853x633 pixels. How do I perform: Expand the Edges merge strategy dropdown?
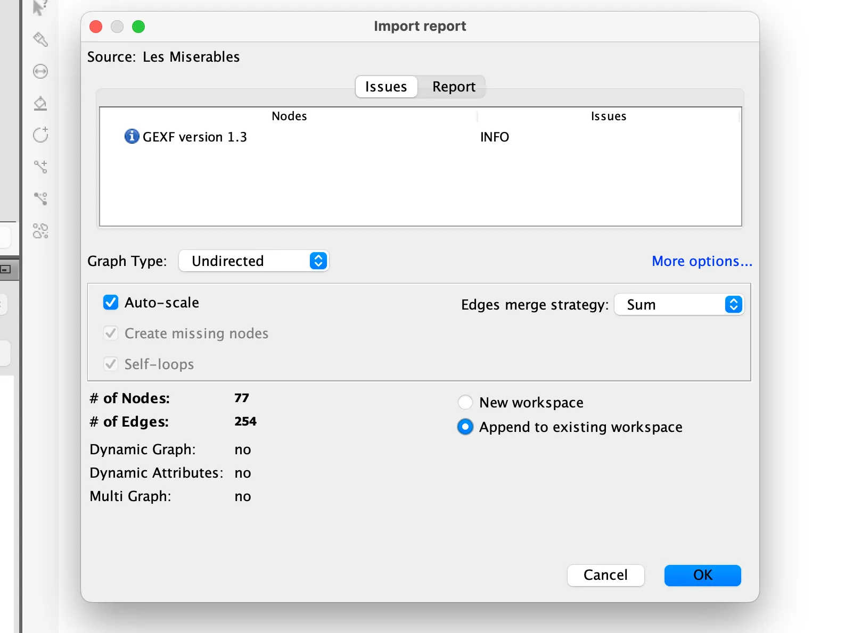[x=679, y=305]
